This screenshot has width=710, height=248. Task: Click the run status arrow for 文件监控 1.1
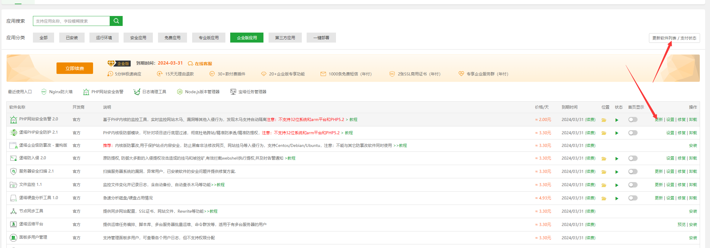[x=617, y=185]
